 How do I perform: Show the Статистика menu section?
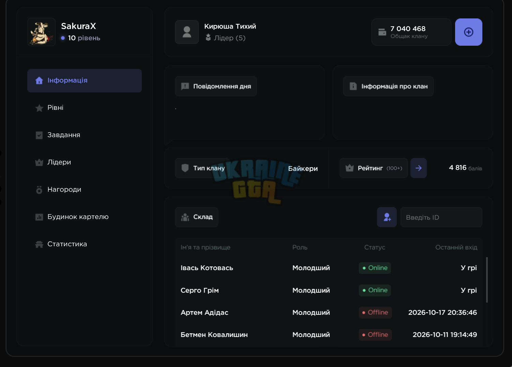(x=85, y=244)
